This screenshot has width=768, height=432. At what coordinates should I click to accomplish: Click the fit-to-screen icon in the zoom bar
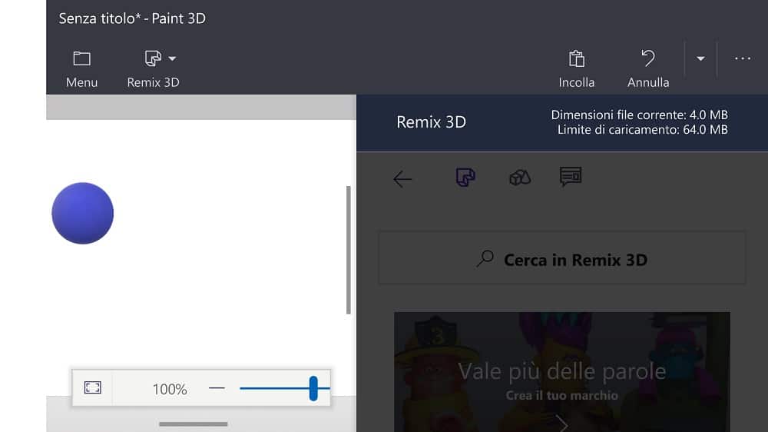coord(93,388)
